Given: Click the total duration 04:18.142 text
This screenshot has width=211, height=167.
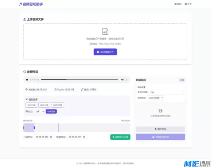Looking at the screenshot, I should [37, 89].
